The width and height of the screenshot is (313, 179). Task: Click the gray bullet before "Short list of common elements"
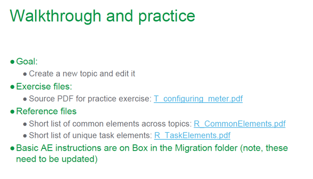(25, 124)
